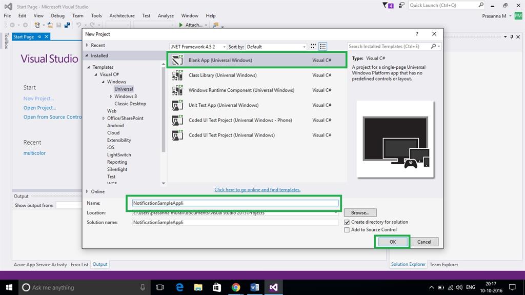Switch to the Error List tab
This screenshot has height=295, width=525.
tap(79, 265)
